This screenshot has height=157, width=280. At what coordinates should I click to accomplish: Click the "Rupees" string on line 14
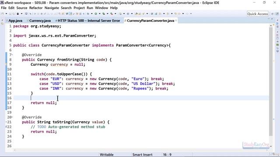pyautogui.click(x=140, y=89)
